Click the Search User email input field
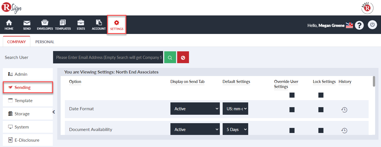 (108, 57)
